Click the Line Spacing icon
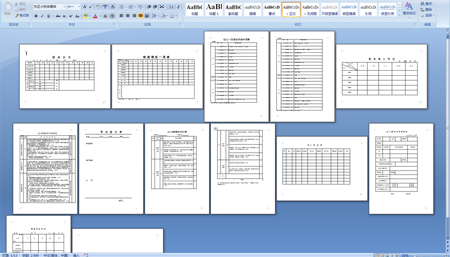Image resolution: width=450 pixels, height=257 pixels. click(x=154, y=16)
